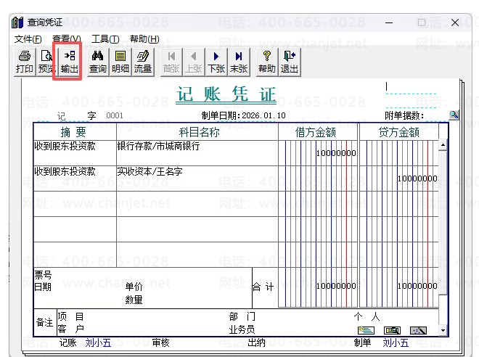This screenshot has height=357, width=479.
Task: Click the 记账 name 刘小五
Action: tap(98, 342)
